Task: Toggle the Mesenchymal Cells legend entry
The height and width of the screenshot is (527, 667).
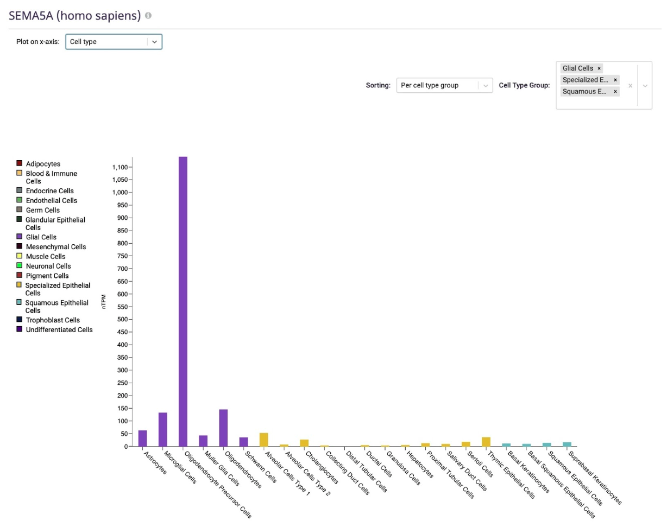Action: [x=19, y=246]
